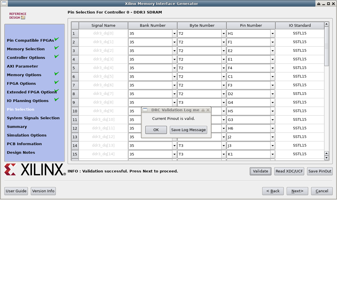Open AXI Parameter step
The image size is (337, 290).
pos(22,66)
